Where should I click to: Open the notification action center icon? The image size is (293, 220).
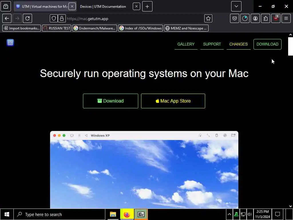(278, 214)
